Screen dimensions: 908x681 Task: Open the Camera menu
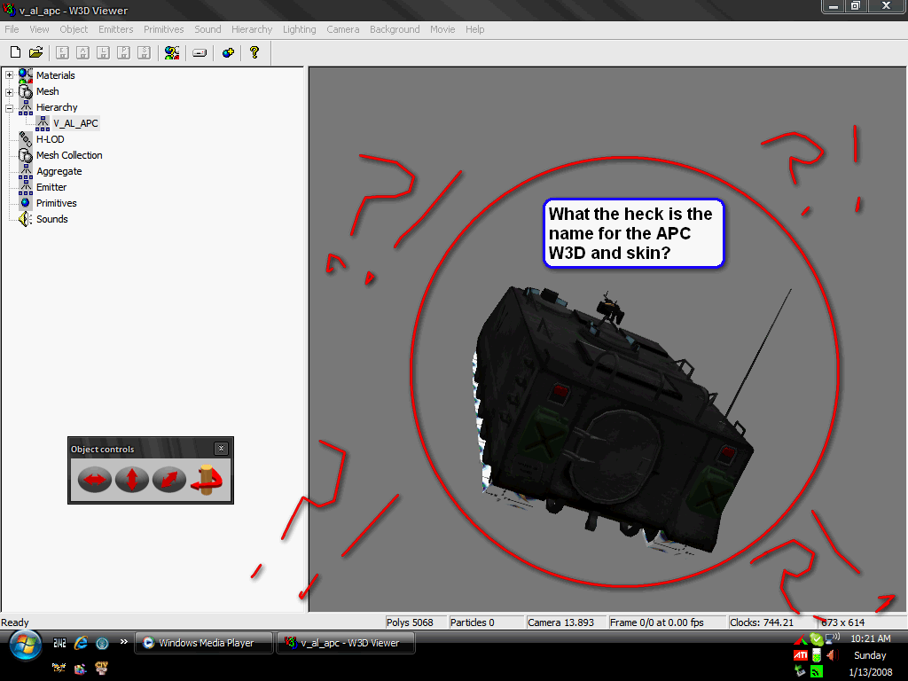pyautogui.click(x=342, y=29)
